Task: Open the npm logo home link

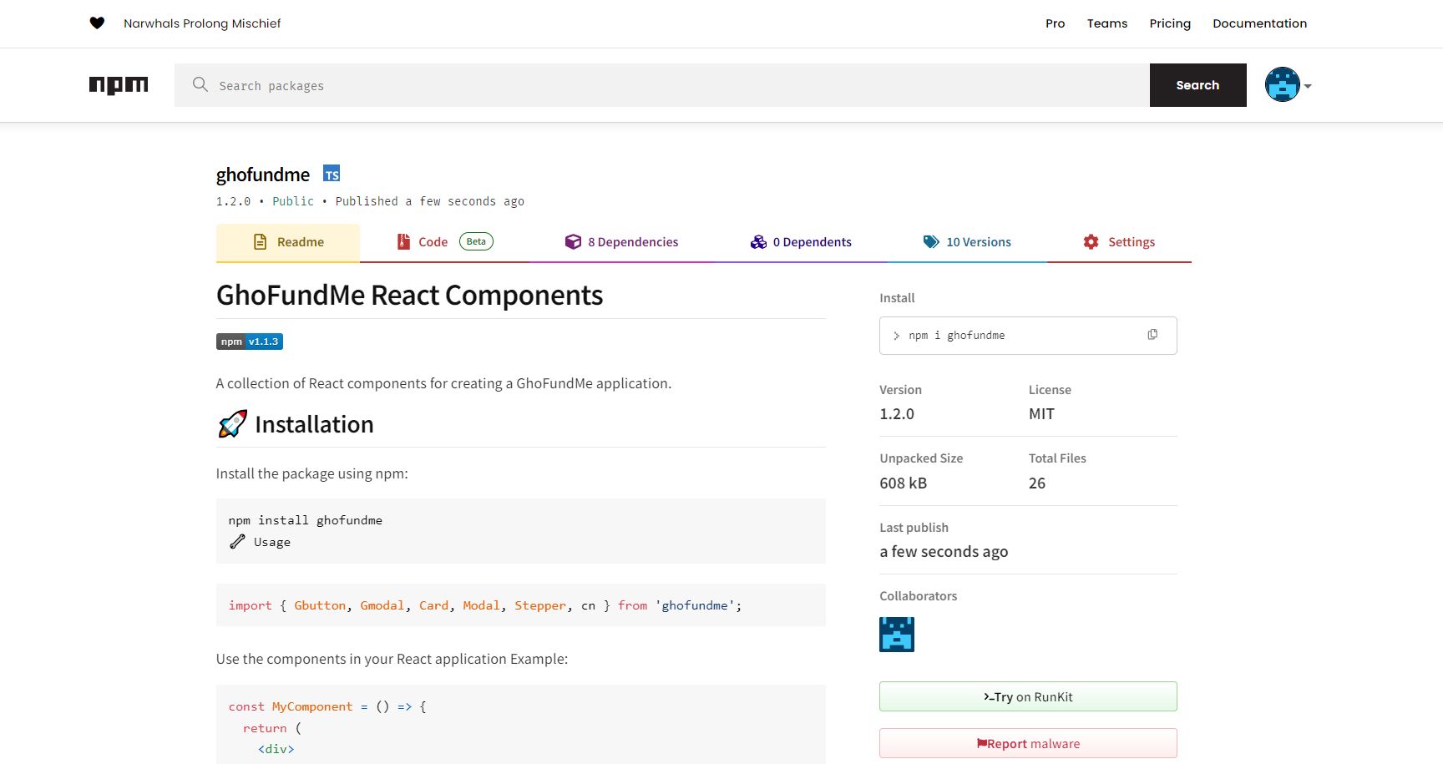Action: point(119,85)
